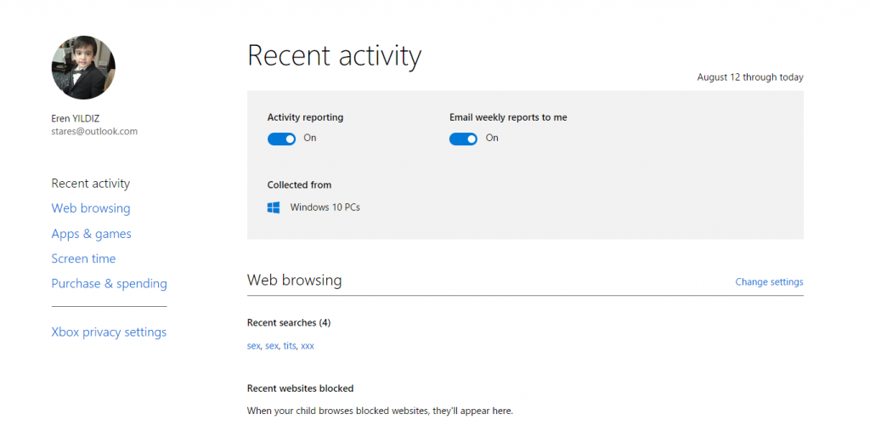Click the circular profile photo
This screenshot has height=437, width=870.
[83, 68]
